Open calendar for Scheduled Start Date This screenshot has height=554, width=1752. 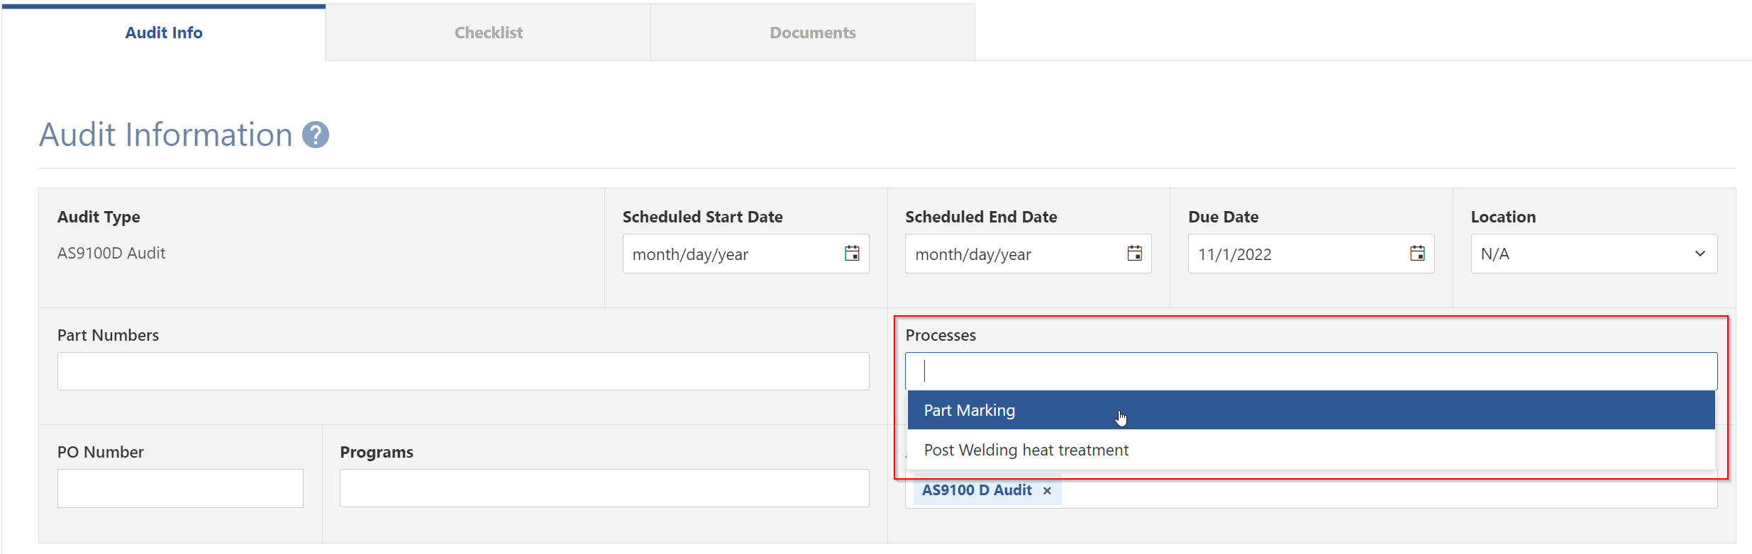852,254
